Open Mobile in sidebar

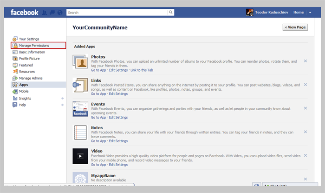pos(24,91)
